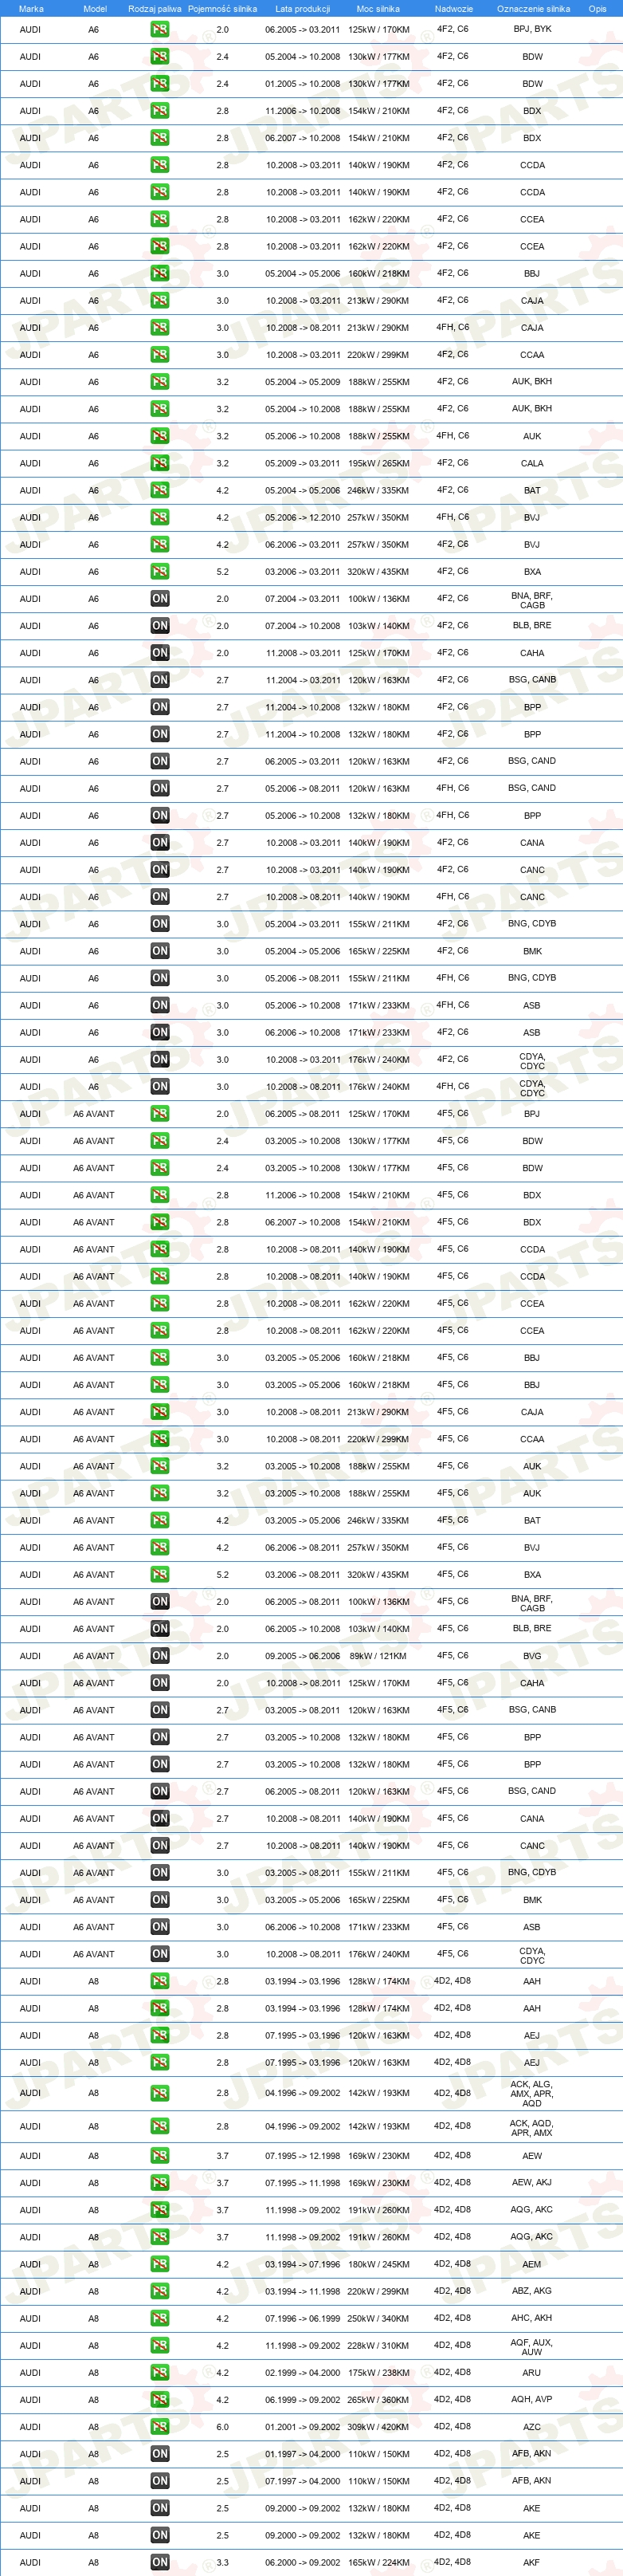Click the '01.2001 -> 09.2002' date cell
This screenshot has width=623, height=2576.
(302, 2427)
